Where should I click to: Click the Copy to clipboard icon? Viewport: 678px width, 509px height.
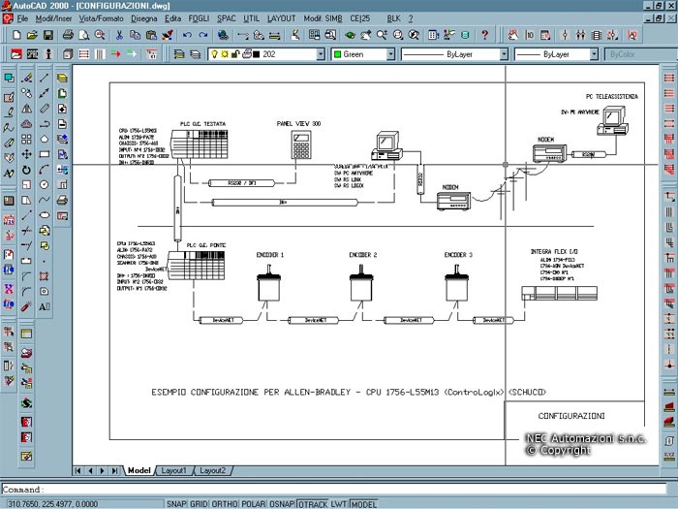135,35
